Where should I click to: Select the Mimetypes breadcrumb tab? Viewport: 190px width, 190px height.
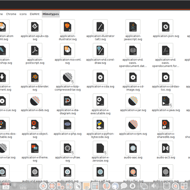tap(51, 14)
